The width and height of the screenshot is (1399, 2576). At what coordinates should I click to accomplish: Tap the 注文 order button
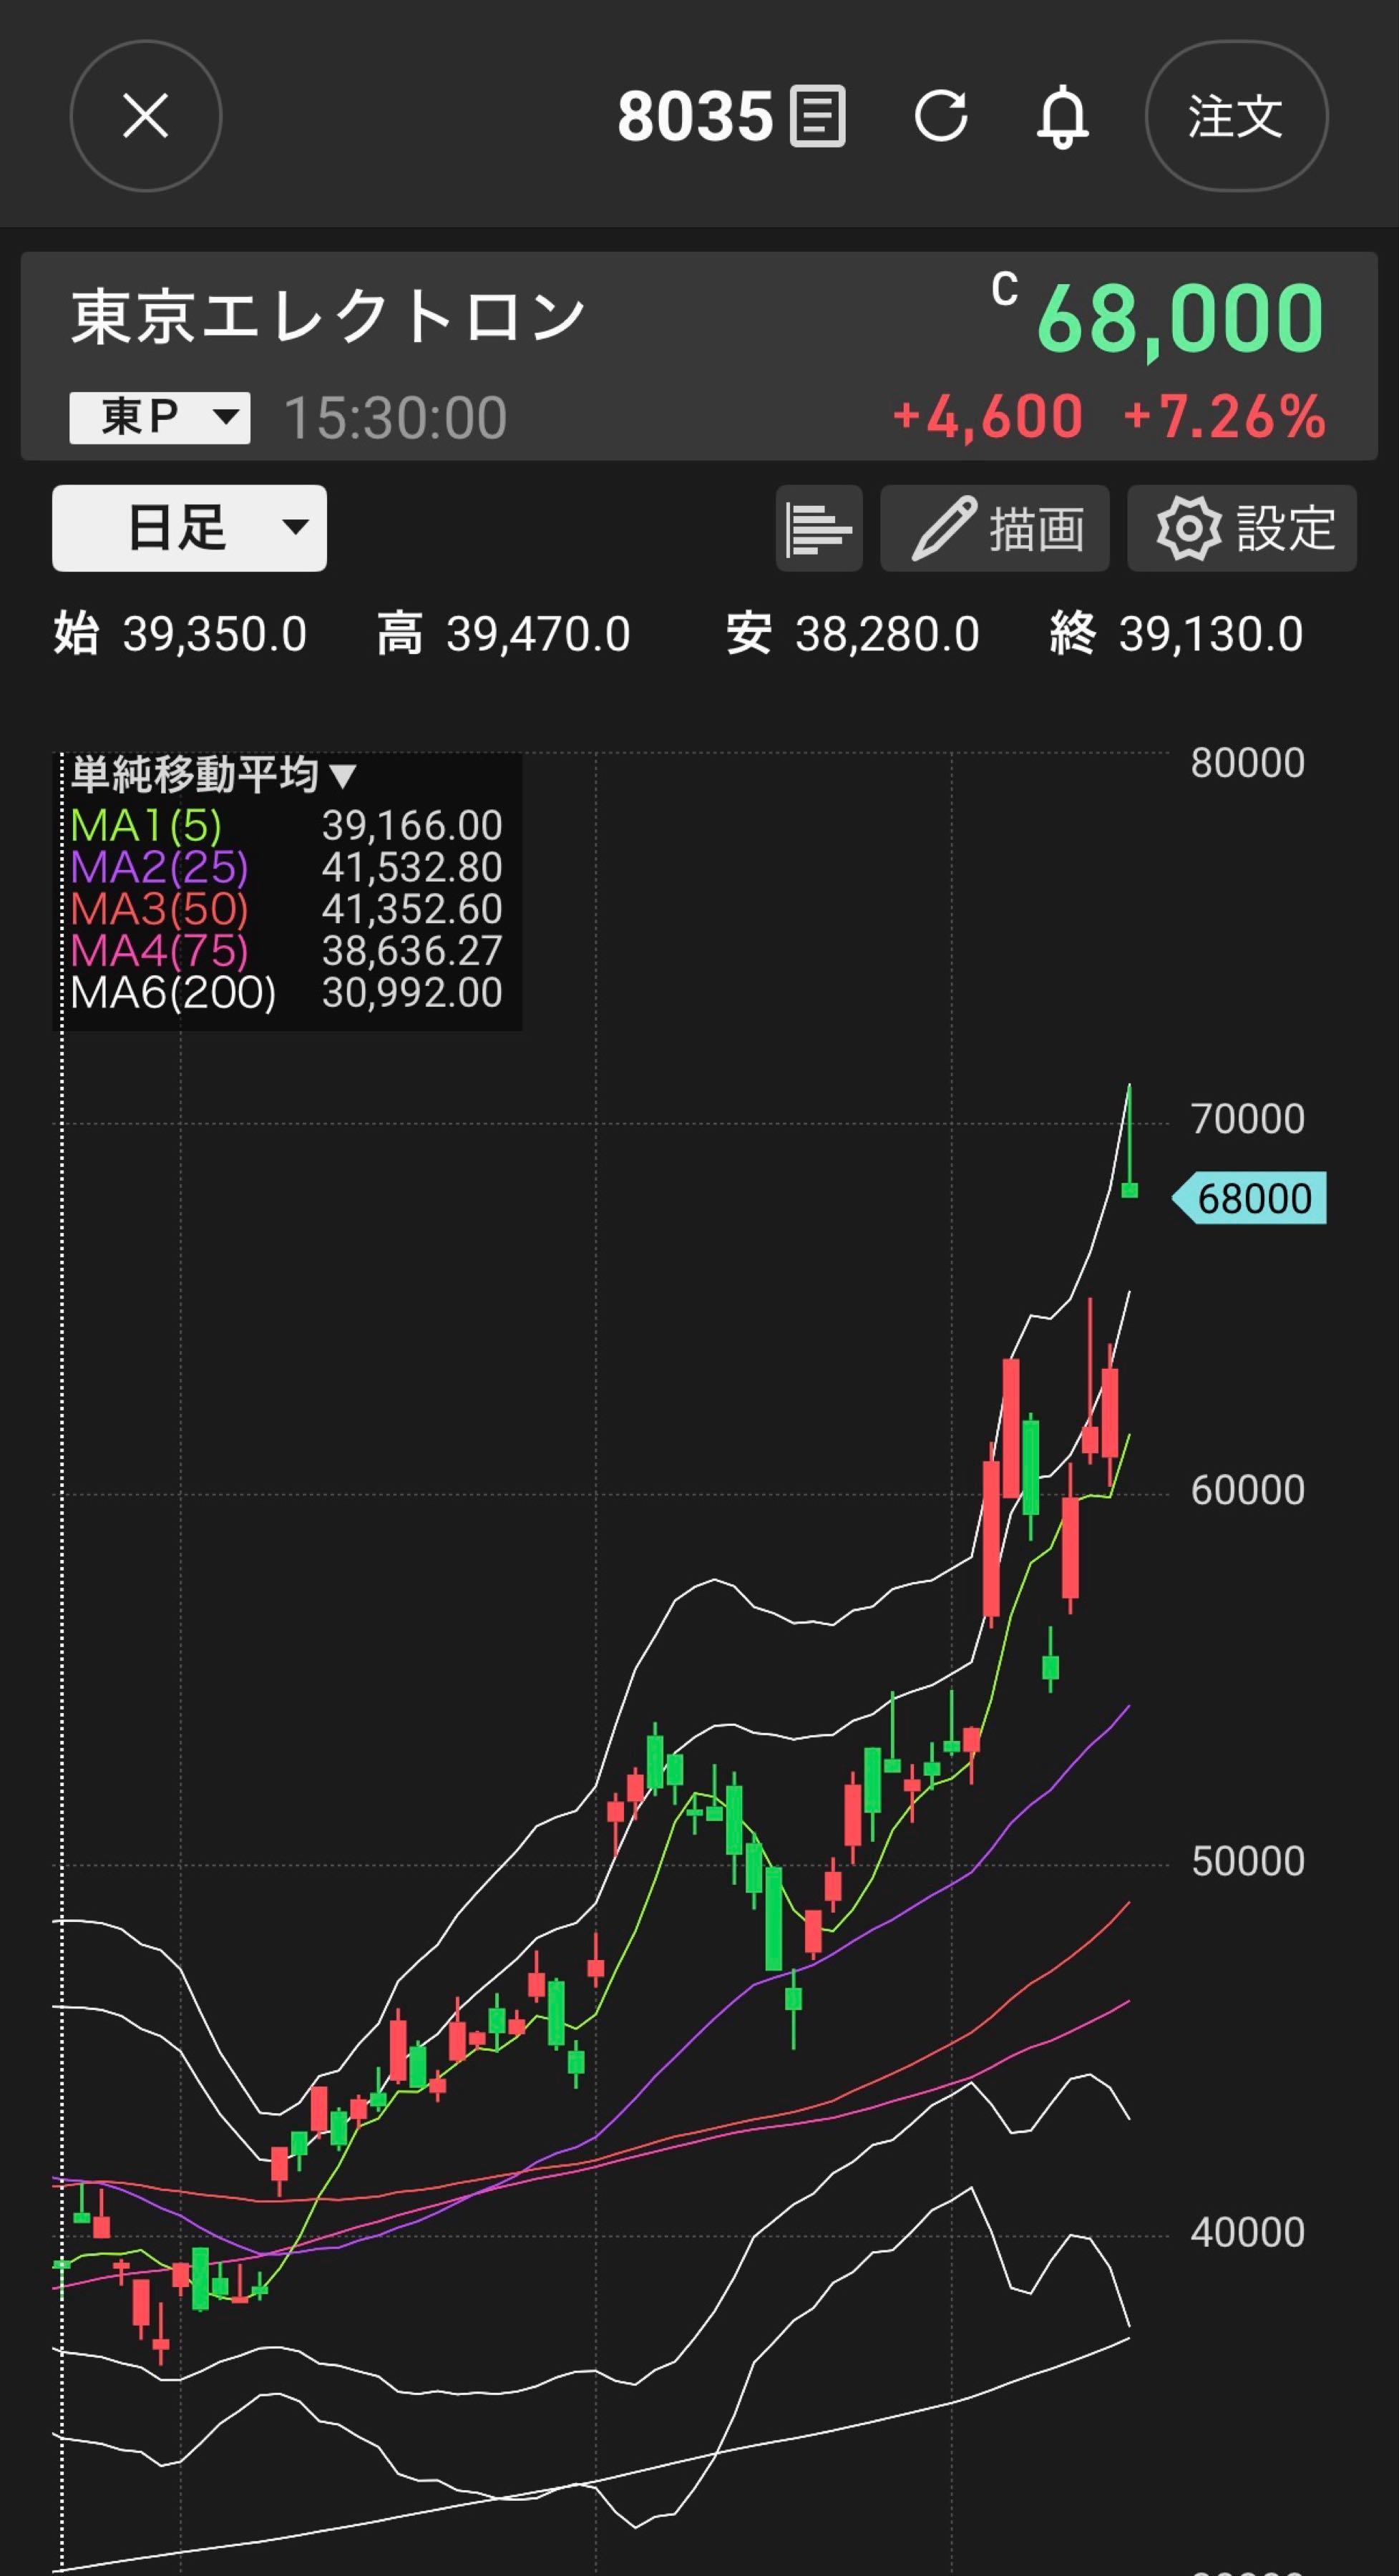(1236, 116)
